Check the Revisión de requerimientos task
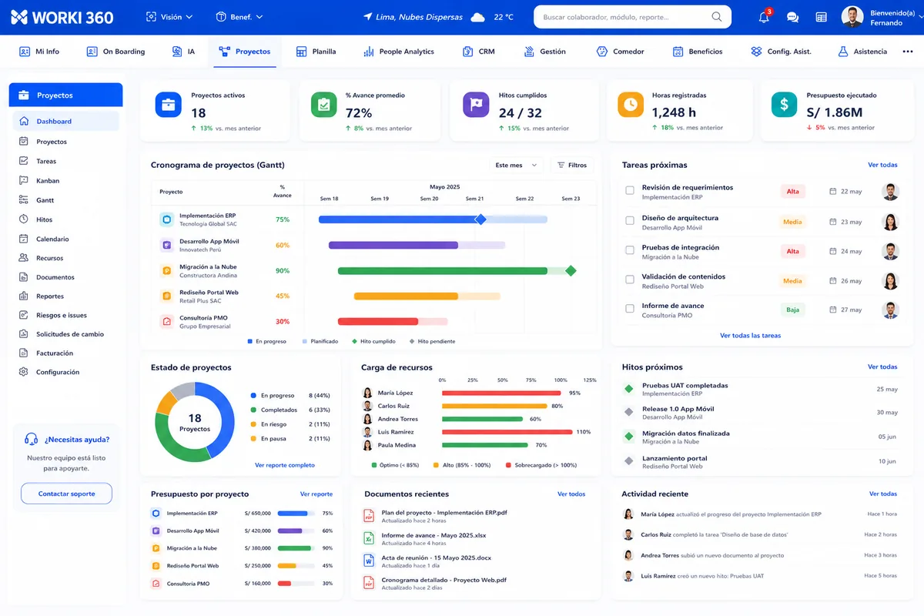Screen dimensions: 924x616 tap(630, 190)
